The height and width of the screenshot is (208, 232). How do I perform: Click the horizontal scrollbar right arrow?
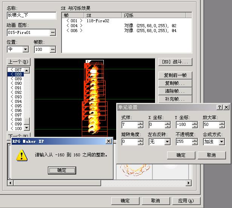click(189, 183)
